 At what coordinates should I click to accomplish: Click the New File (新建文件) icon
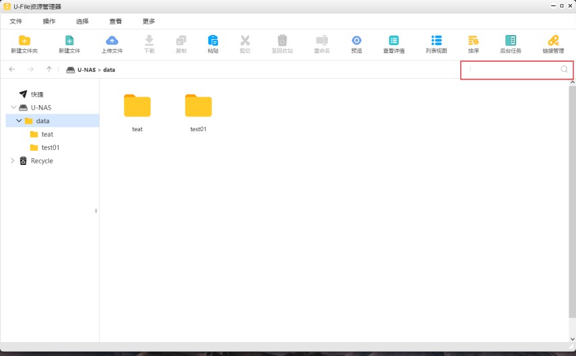[69, 41]
